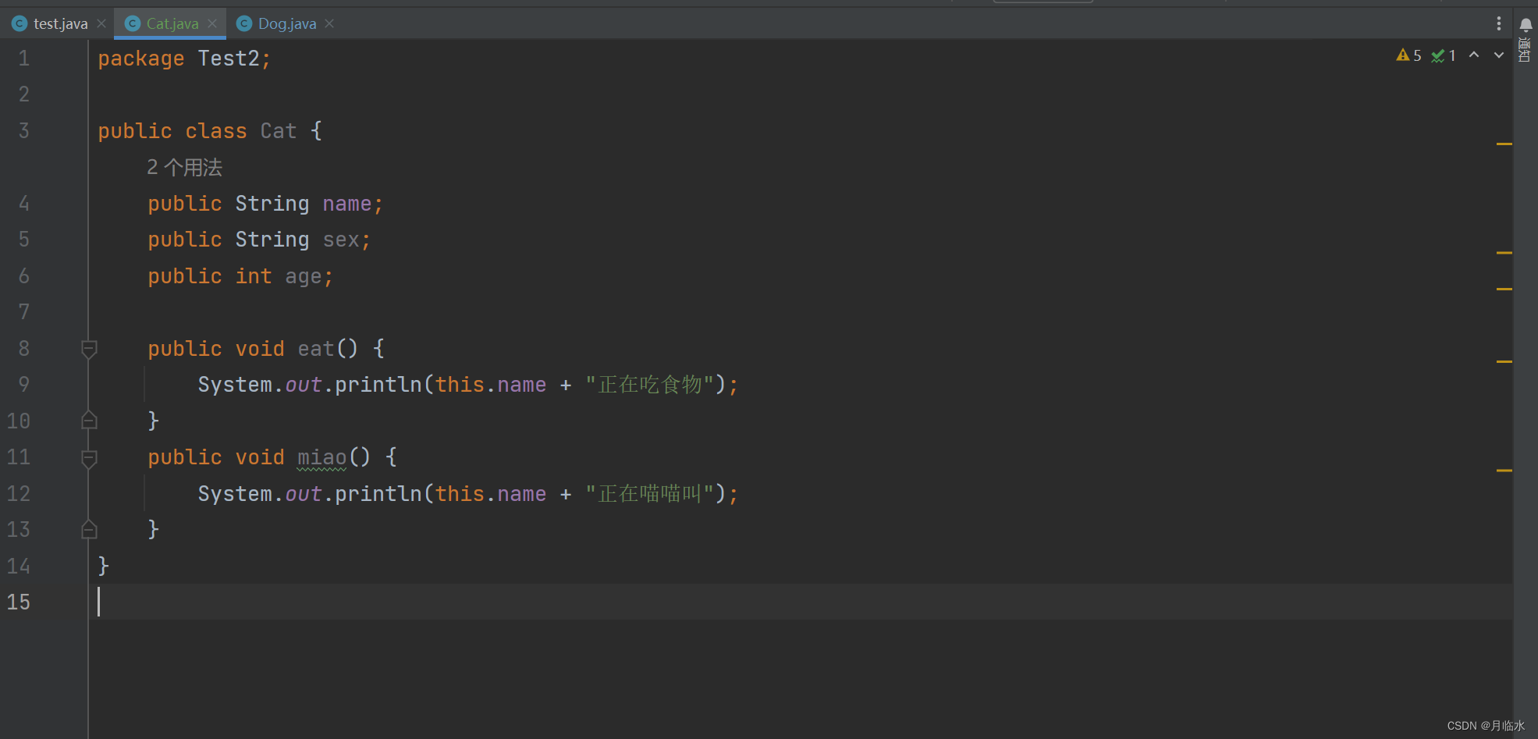Image resolution: width=1538 pixels, height=739 pixels.
Task: Click the 'sex' field declaration
Action: coord(341,240)
